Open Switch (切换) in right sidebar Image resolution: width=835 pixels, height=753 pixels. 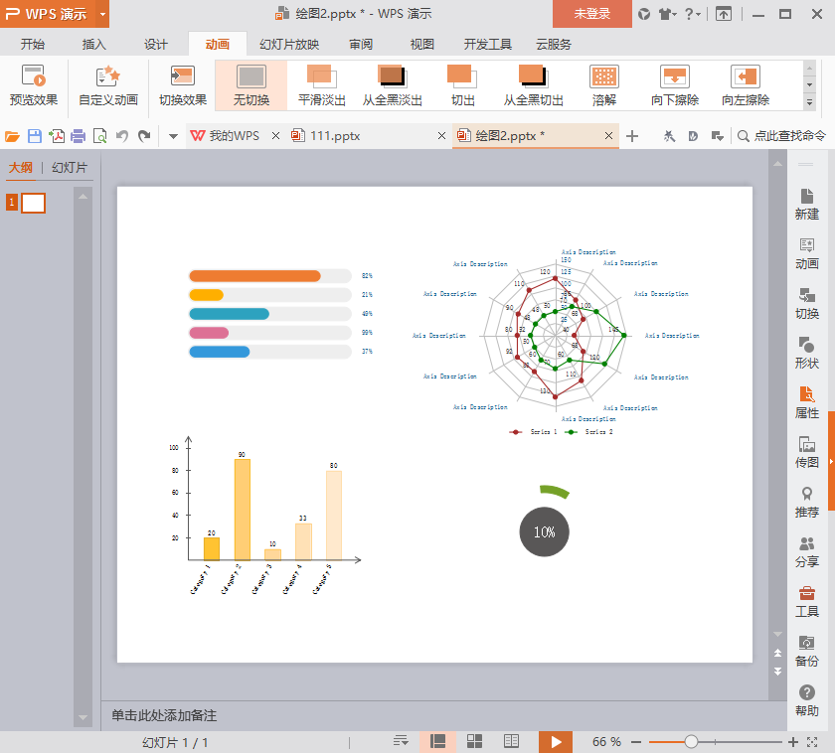(x=807, y=303)
